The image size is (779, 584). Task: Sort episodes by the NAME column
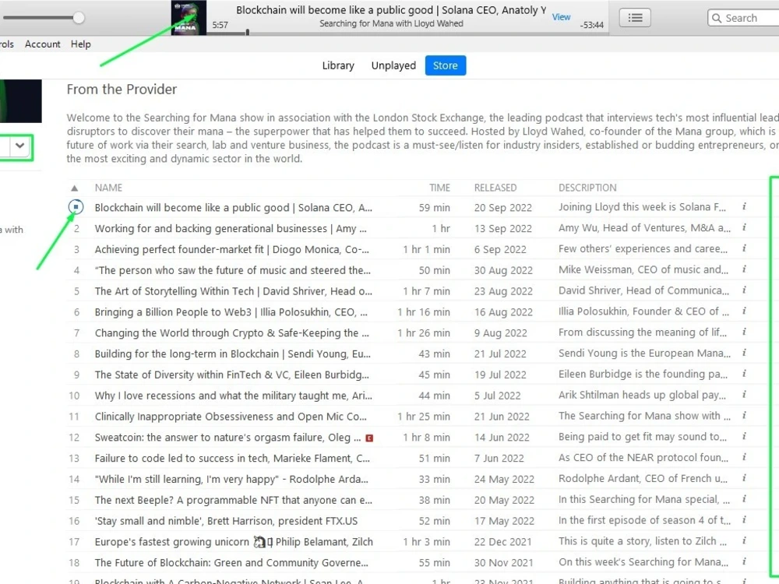[x=108, y=188]
